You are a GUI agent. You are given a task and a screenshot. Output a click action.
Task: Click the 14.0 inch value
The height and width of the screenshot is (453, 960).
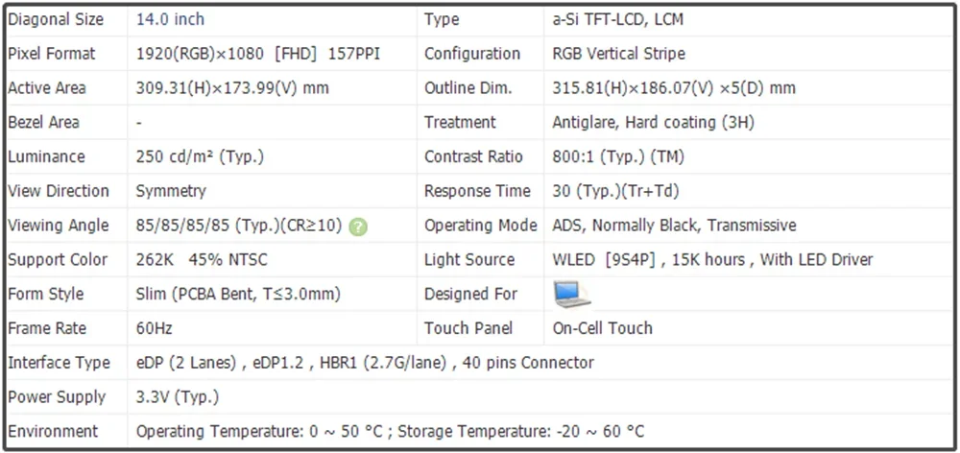pos(170,19)
